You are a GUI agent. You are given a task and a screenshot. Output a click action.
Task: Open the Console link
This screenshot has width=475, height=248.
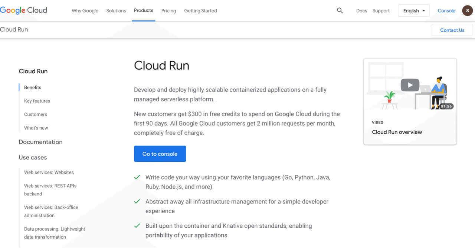[x=446, y=10]
